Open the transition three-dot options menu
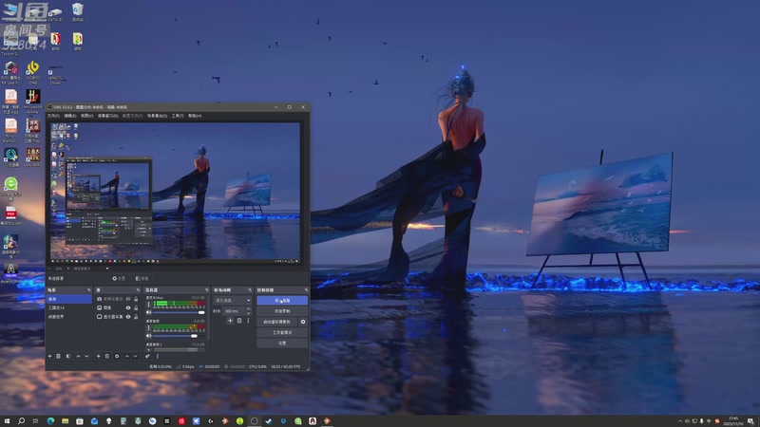The width and height of the screenshot is (760, 427). [248, 321]
